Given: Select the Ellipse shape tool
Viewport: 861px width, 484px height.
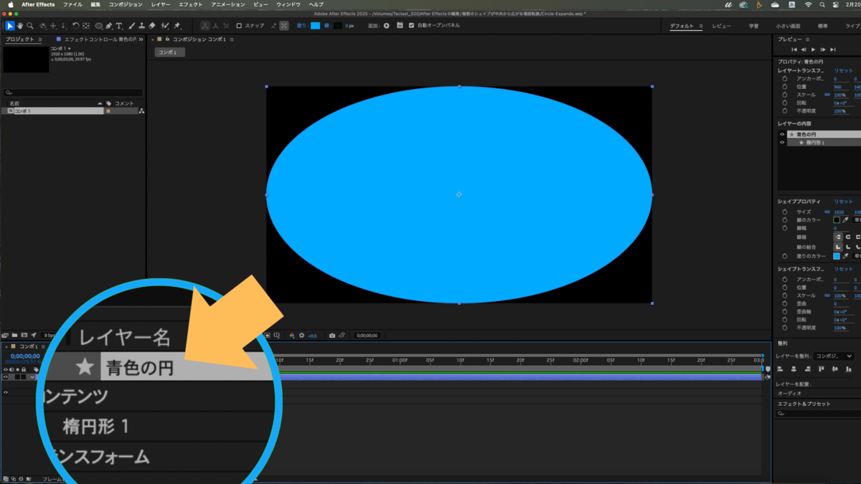Looking at the screenshot, I should 98,26.
